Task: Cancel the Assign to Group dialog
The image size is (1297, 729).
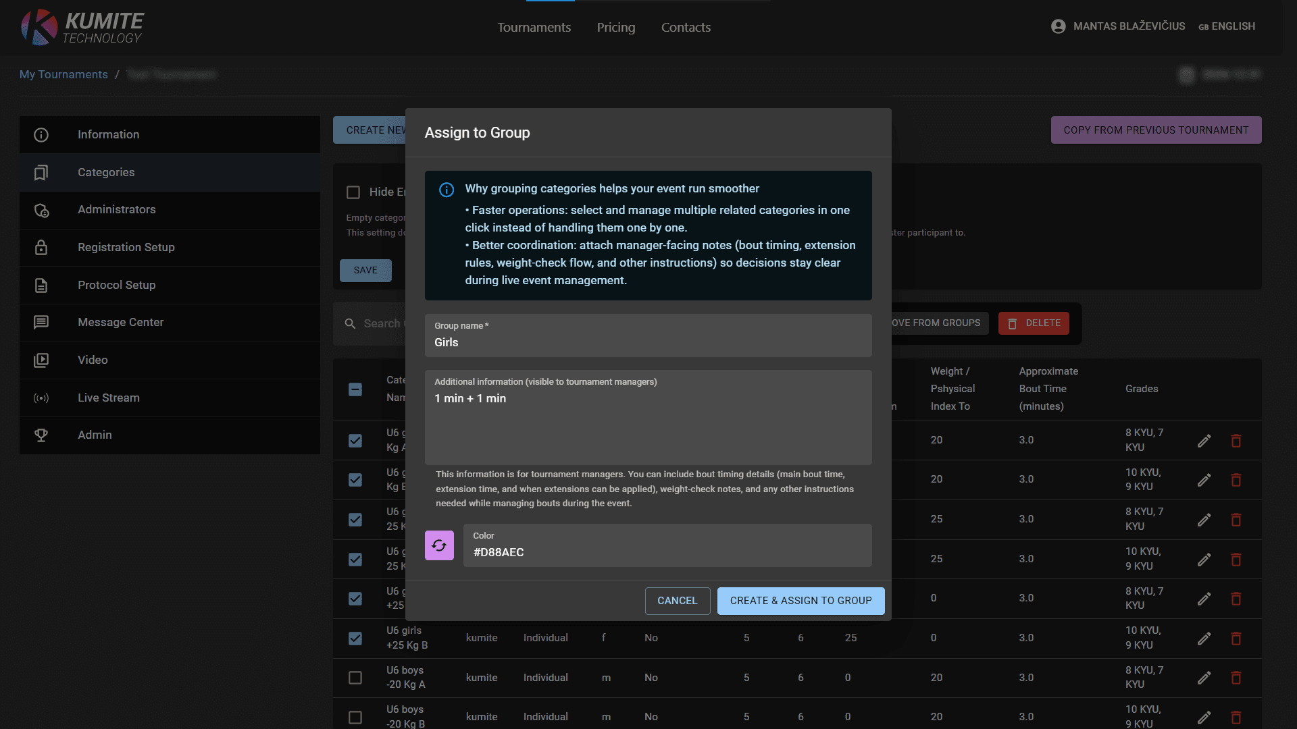Action: [677, 601]
